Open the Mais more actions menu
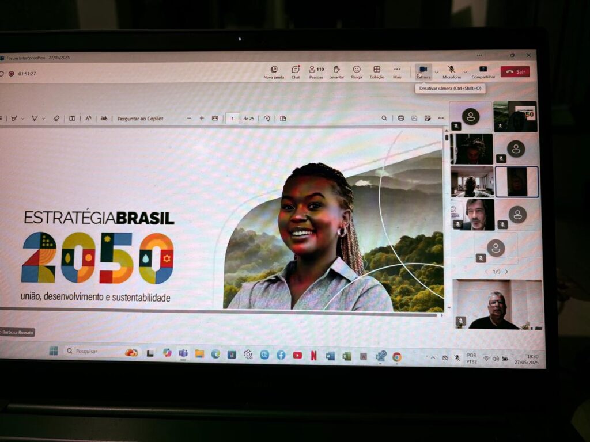590x442 pixels. [397, 72]
